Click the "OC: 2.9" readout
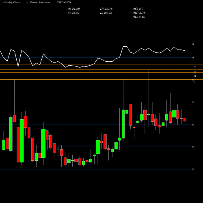The width and height of the screenshot is (203, 203). pos(138,9)
